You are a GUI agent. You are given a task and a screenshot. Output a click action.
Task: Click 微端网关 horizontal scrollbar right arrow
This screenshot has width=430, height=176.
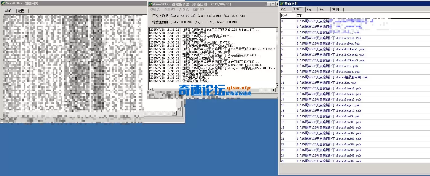point(175,113)
